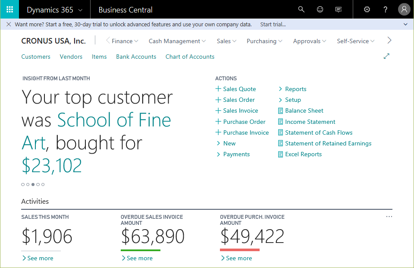Image resolution: width=414 pixels, height=268 pixels.
Task: Select the third insight carousel dot
Action: (x=33, y=184)
